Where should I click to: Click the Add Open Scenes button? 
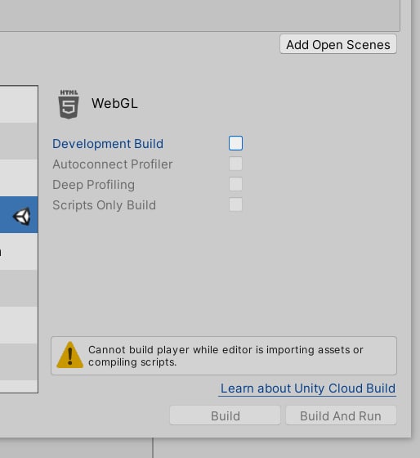[338, 44]
